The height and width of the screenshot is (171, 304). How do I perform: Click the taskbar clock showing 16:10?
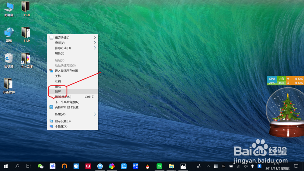tap(277, 166)
